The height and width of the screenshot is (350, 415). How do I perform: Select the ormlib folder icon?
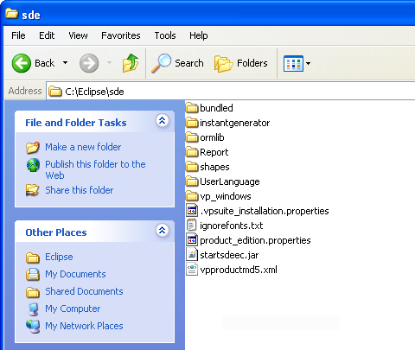pos(192,137)
